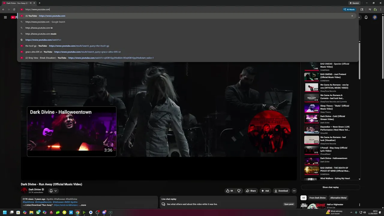This screenshot has width=384, height=216.
Task: Open the Halloweentown end-screen video card
Action: (72, 131)
